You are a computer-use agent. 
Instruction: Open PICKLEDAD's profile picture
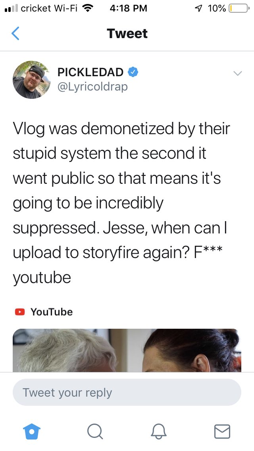pos(31,80)
